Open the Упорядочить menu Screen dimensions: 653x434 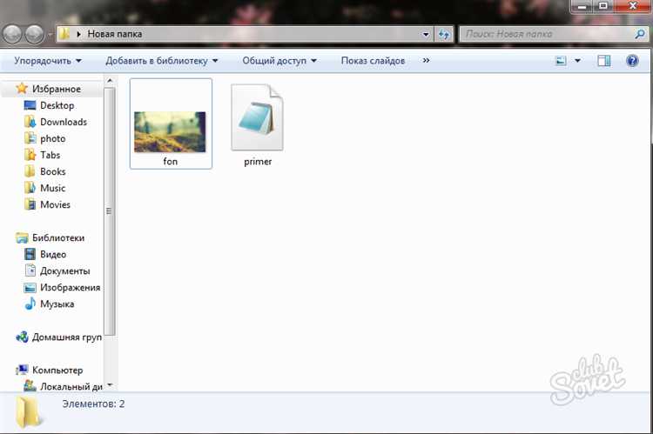(x=48, y=61)
